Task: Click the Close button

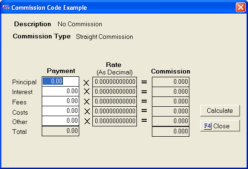Action: pos(220,126)
